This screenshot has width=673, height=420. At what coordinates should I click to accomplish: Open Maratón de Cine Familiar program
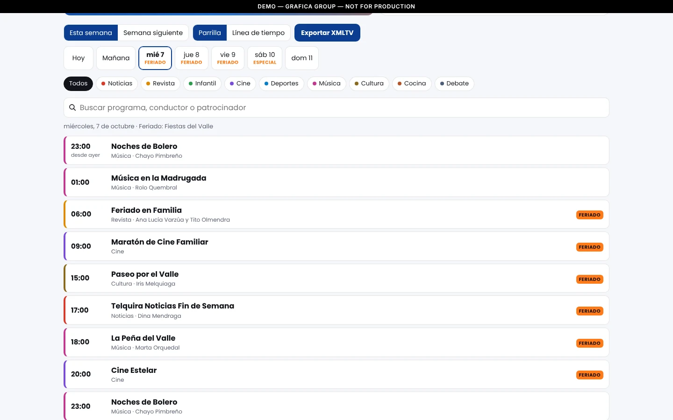336,246
